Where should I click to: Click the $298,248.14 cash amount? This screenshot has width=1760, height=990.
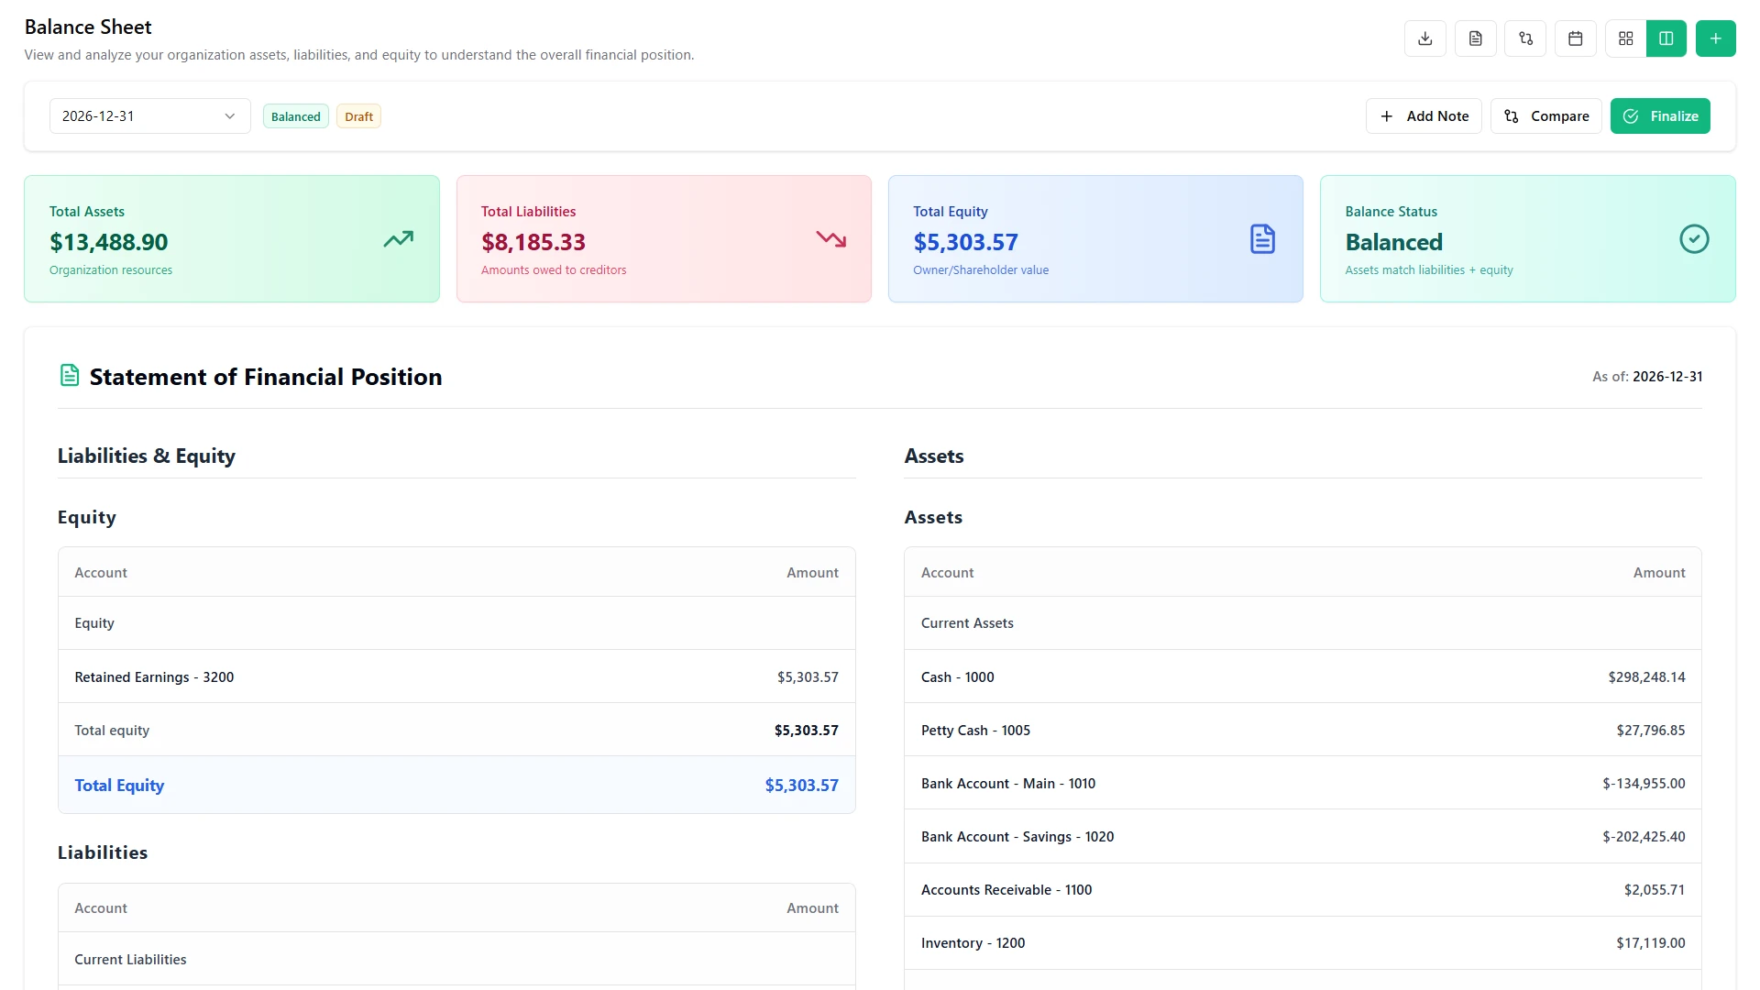1646,677
